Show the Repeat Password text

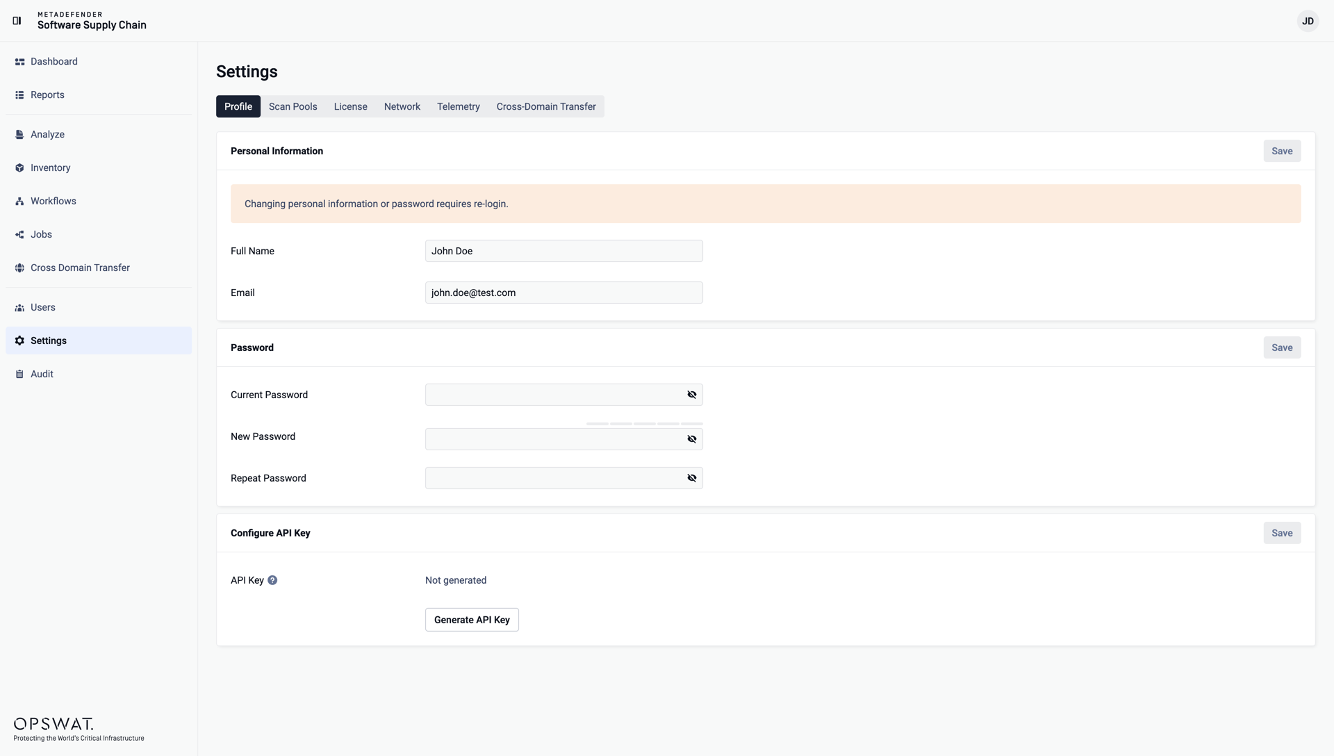tap(692, 478)
